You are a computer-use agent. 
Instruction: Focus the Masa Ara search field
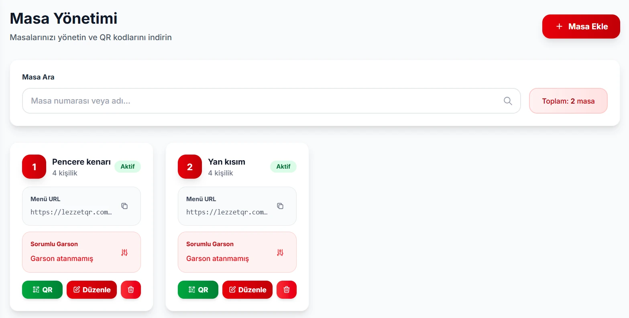click(261, 101)
